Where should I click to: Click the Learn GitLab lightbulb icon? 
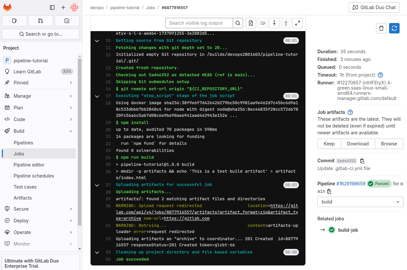click(7, 71)
